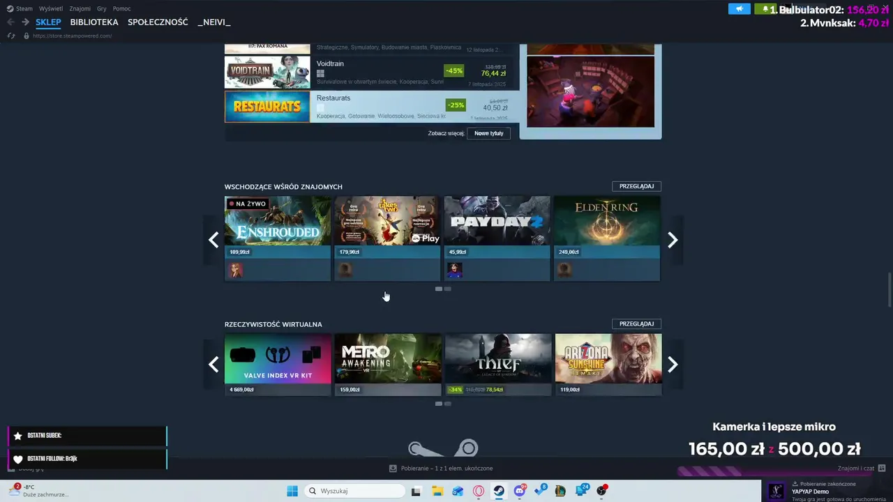
Task: Open the Voidtrain game listing
Action: tap(372, 73)
